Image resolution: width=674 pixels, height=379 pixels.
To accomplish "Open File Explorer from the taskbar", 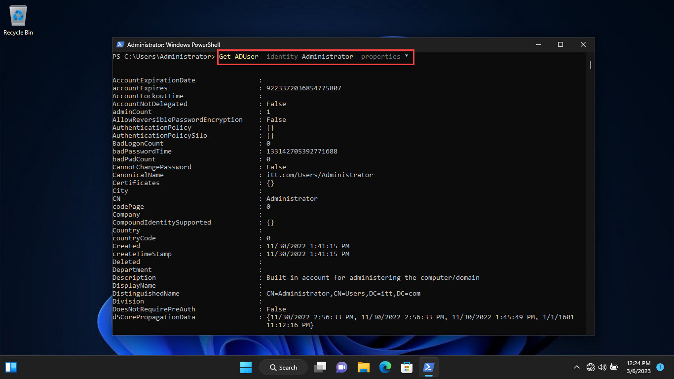I will [363, 367].
